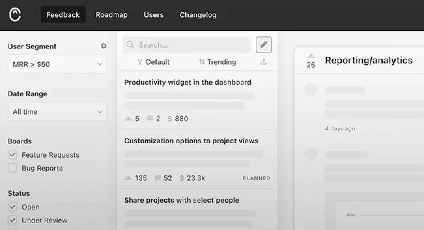
Task: Open the Changelog tab
Action: [x=198, y=15]
